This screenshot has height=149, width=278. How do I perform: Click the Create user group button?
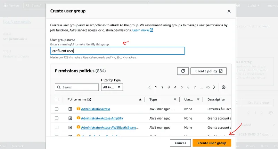(x=212, y=143)
